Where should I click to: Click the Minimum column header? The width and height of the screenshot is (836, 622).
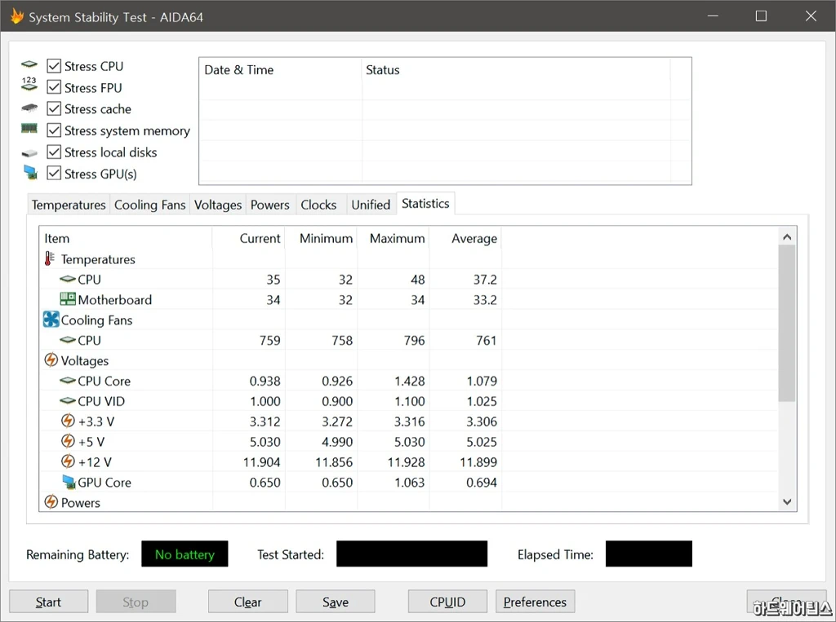pyautogui.click(x=321, y=238)
